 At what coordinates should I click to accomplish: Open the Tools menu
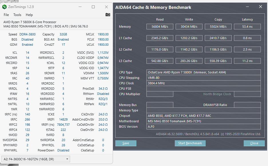tap(17, 15)
